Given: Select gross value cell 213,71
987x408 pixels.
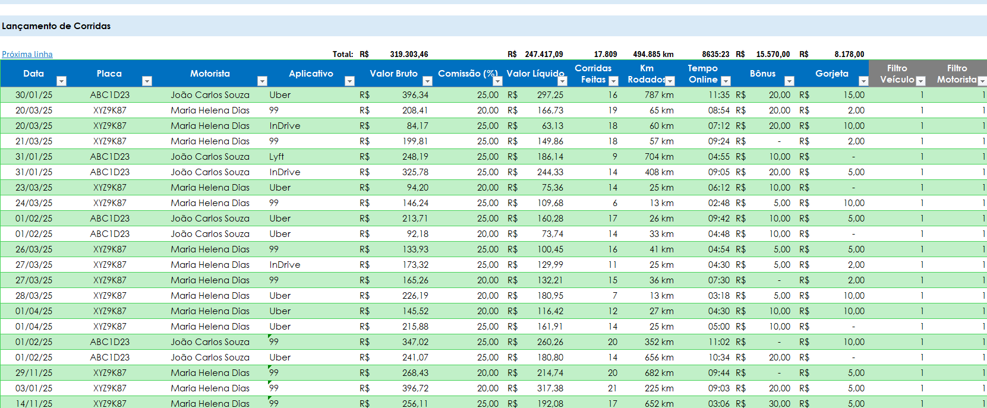Looking at the screenshot, I should click(415, 219).
